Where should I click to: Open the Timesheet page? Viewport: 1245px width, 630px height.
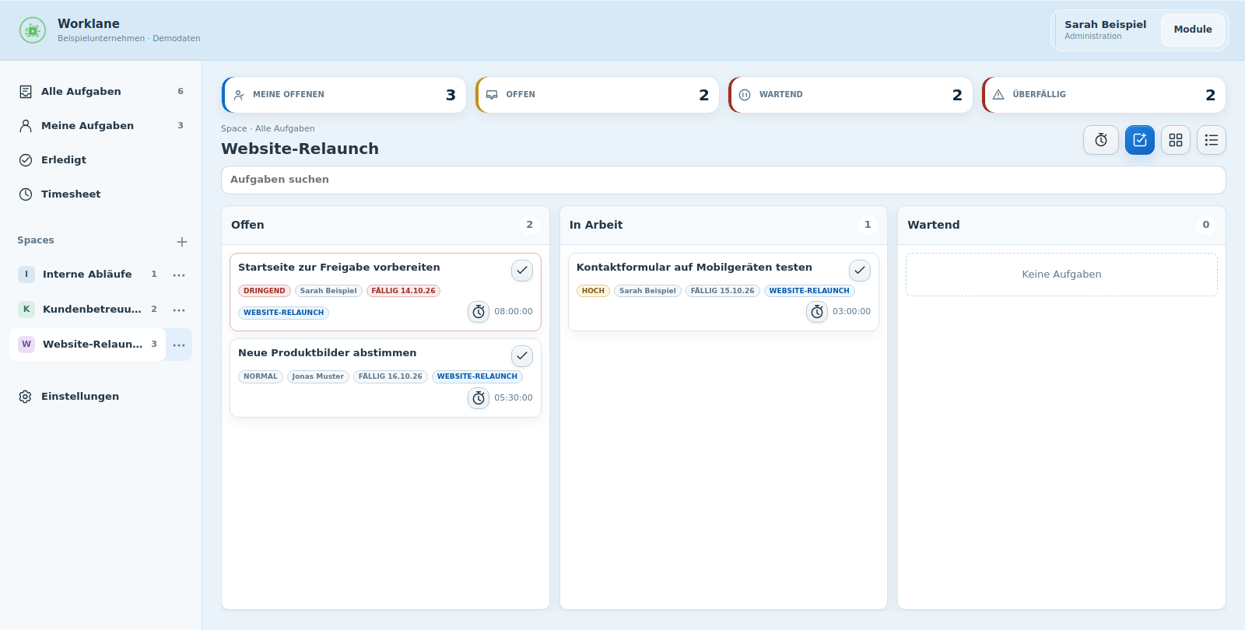pos(101,194)
